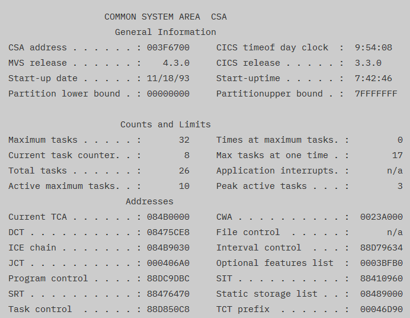Click the Maximum tasks value 32

pyautogui.click(x=184, y=140)
